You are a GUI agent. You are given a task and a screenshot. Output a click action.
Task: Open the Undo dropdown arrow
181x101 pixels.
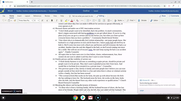[x=6, y=20]
